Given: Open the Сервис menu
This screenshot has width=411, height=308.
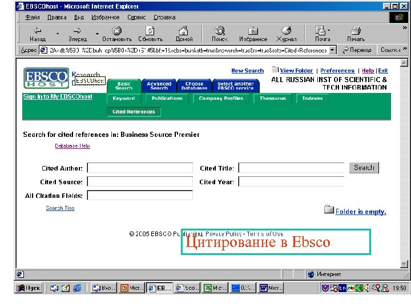Looking at the screenshot, I should (136, 17).
